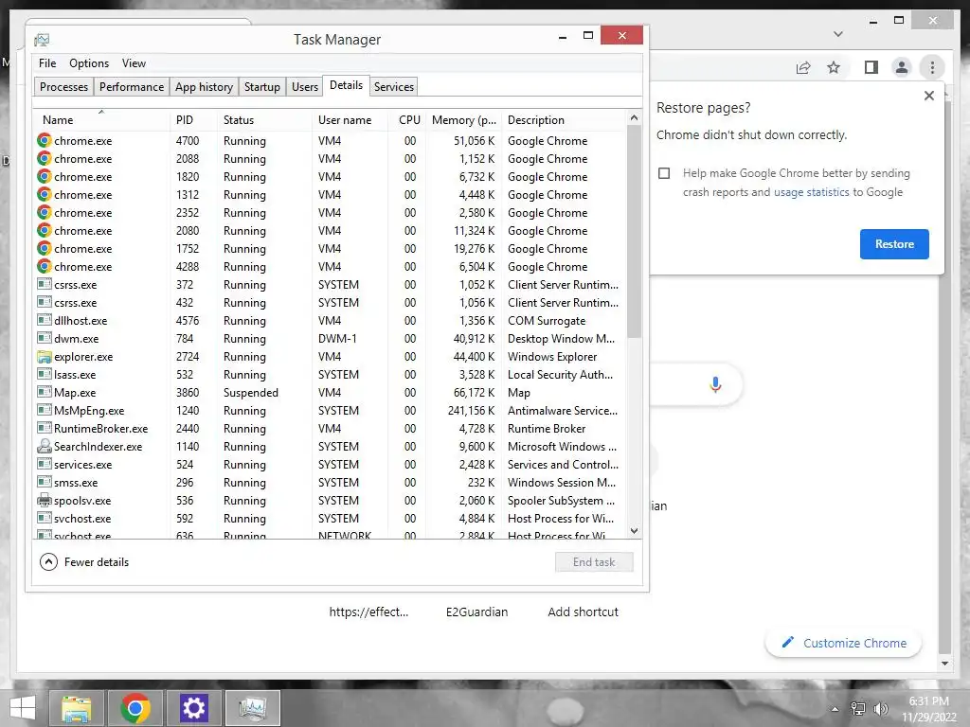Click the Task Manager title bar icon

(42, 40)
